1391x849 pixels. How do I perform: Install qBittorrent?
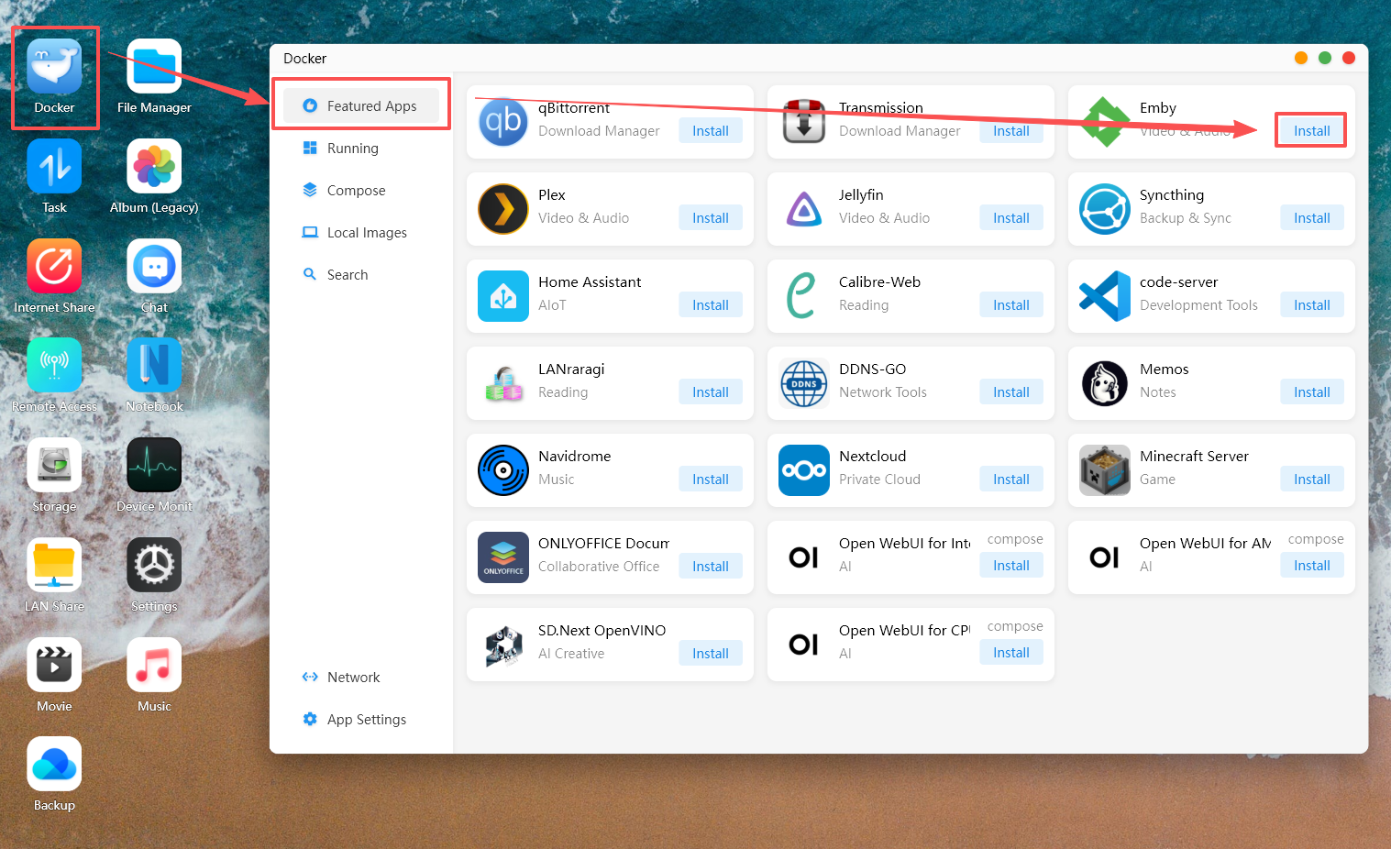pyautogui.click(x=711, y=130)
